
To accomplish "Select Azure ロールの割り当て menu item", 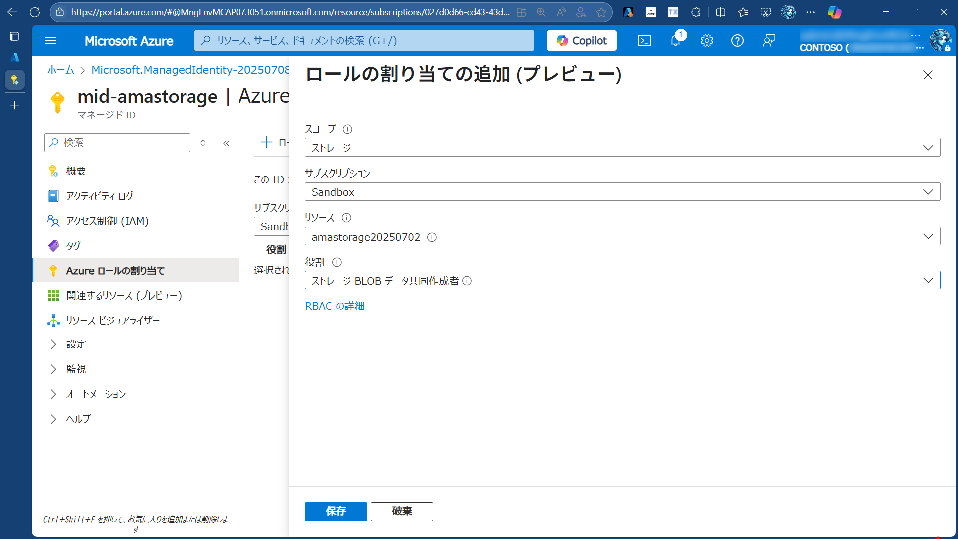I will point(135,270).
